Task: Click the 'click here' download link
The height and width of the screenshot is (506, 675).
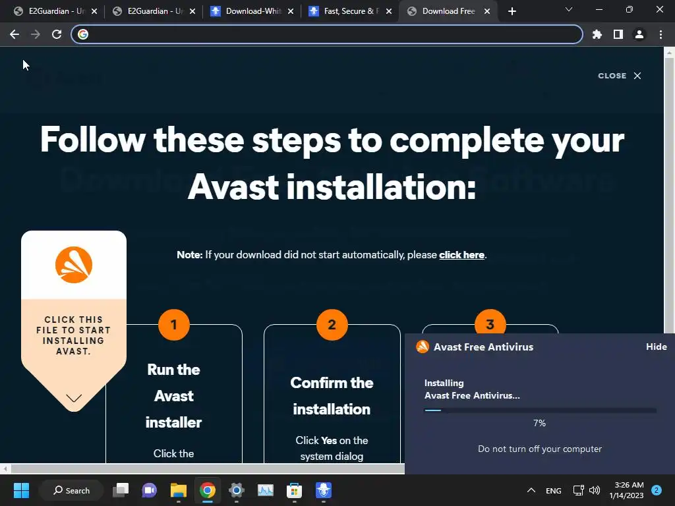Action: coord(461,255)
